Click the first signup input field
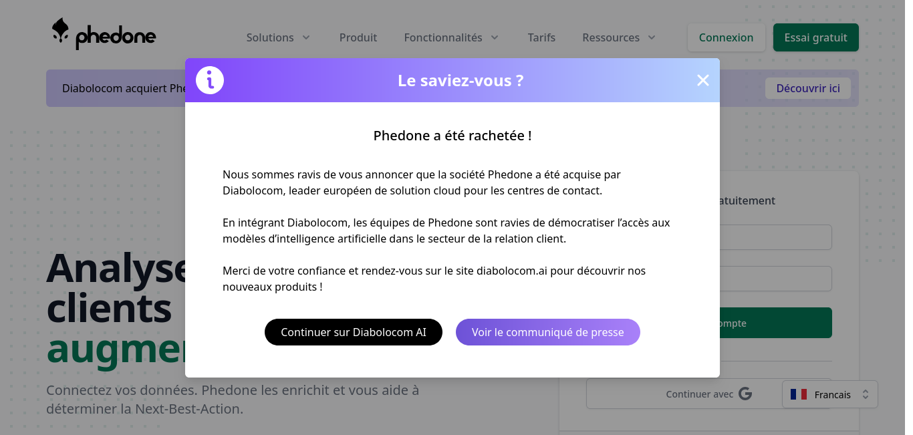This screenshot has height=435, width=913. [x=775, y=237]
